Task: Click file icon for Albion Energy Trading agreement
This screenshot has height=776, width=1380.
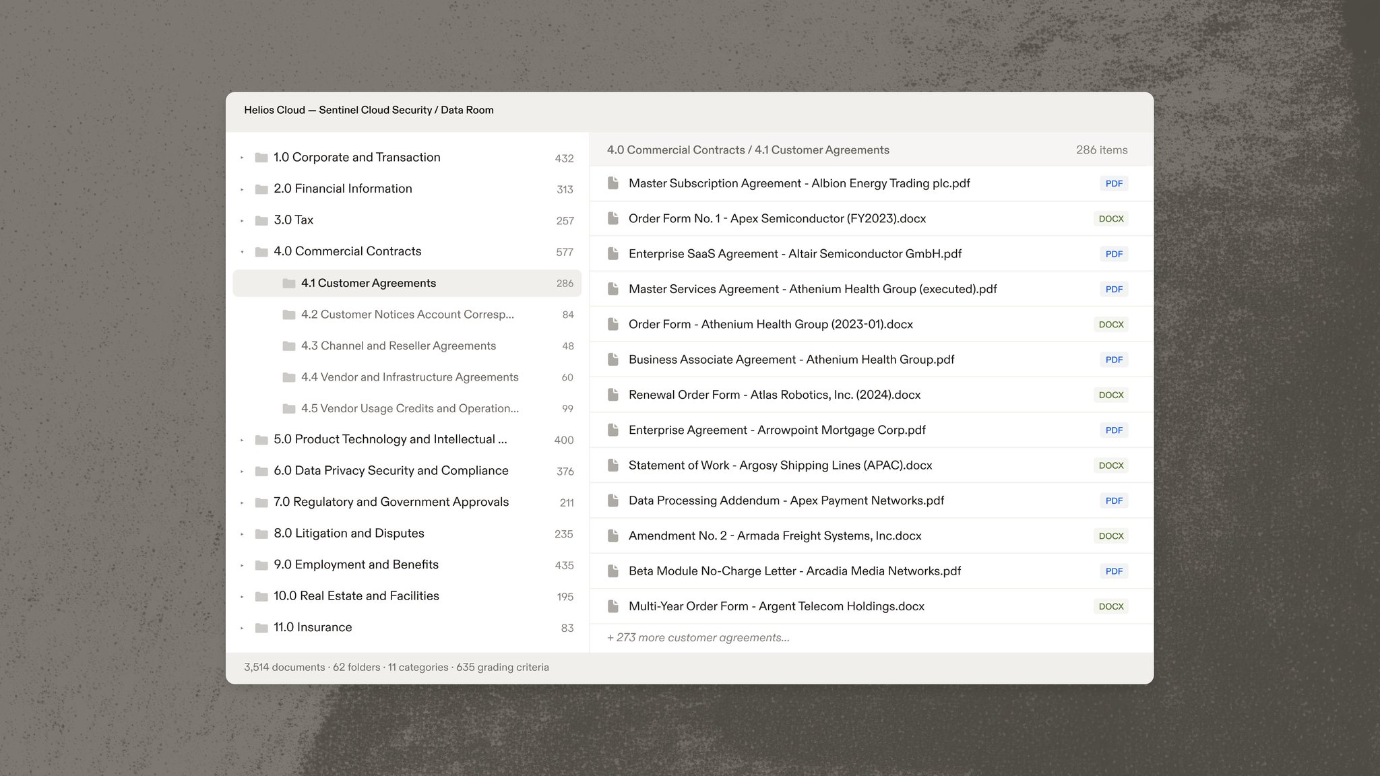Action: 613,183
